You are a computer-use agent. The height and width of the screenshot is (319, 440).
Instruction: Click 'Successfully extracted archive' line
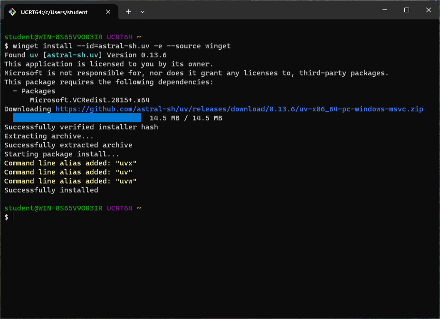coord(68,145)
